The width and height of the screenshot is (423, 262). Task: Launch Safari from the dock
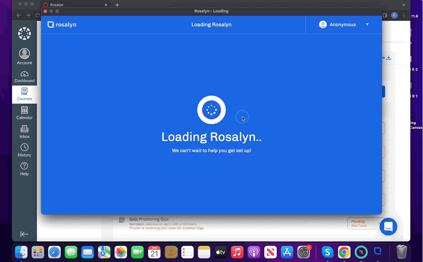click(x=54, y=252)
